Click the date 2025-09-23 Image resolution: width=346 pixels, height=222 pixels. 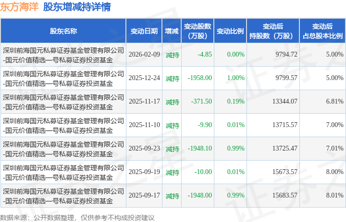[144, 149]
